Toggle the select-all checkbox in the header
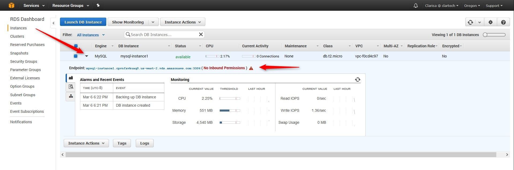514x170 pixels. pyautogui.click(x=76, y=46)
